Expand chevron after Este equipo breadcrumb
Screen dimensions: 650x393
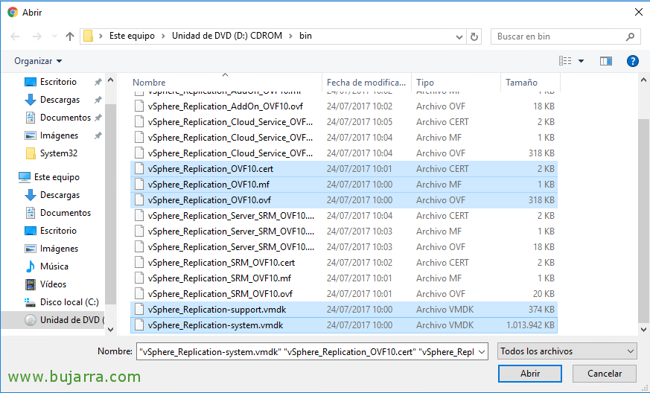[163, 36]
